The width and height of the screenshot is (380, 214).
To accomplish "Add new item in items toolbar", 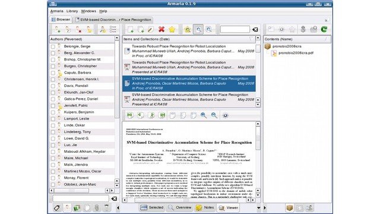I will (x=131, y=30).
